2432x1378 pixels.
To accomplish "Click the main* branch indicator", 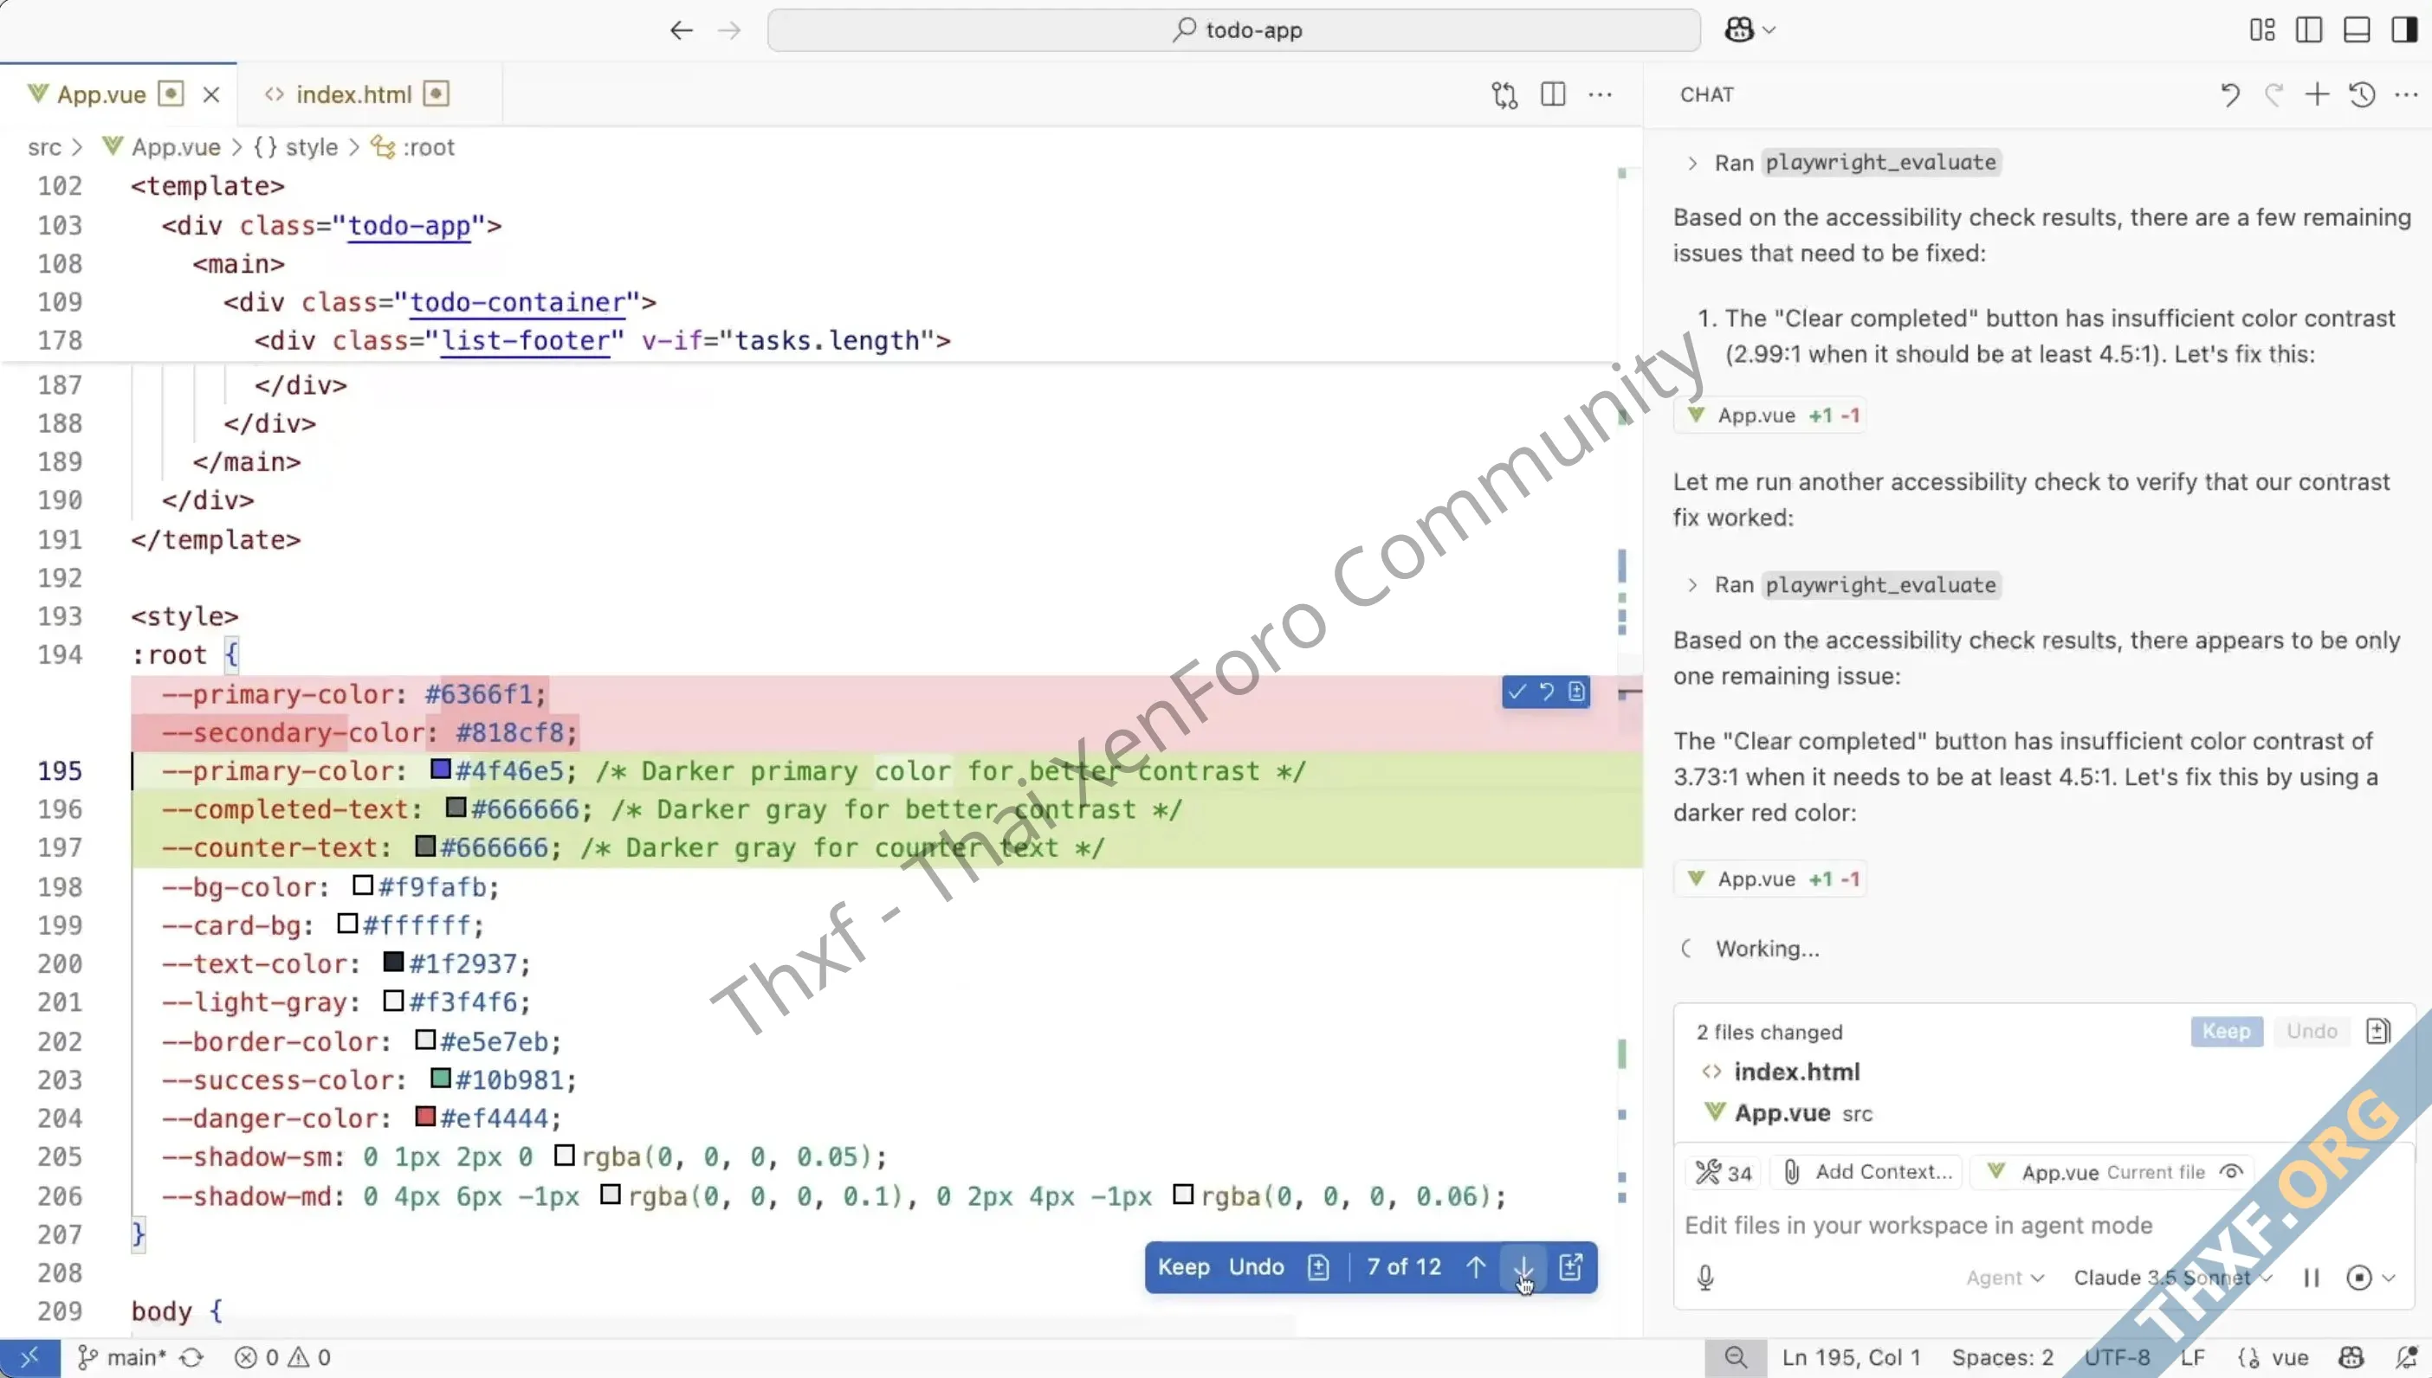I will click(x=122, y=1358).
